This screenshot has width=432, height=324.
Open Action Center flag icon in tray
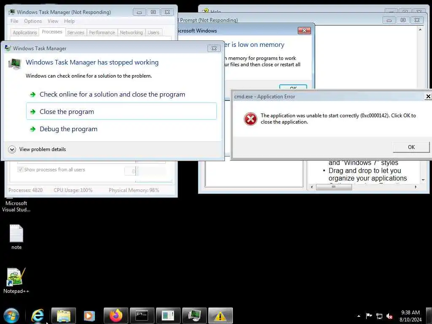tap(369, 316)
